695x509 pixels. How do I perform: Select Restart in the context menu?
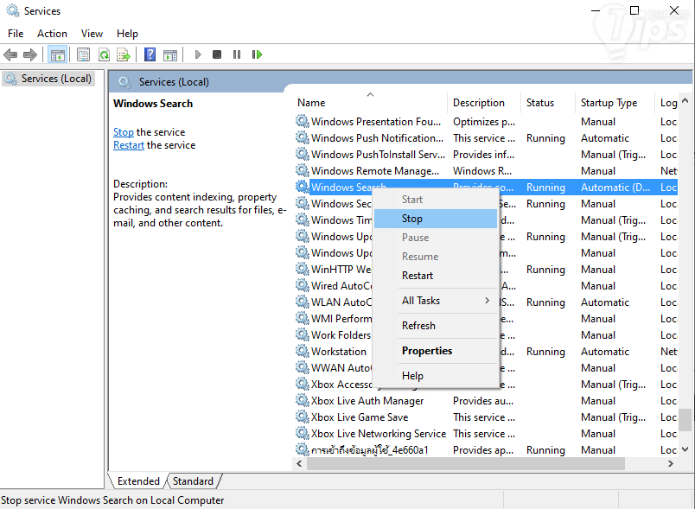click(418, 276)
